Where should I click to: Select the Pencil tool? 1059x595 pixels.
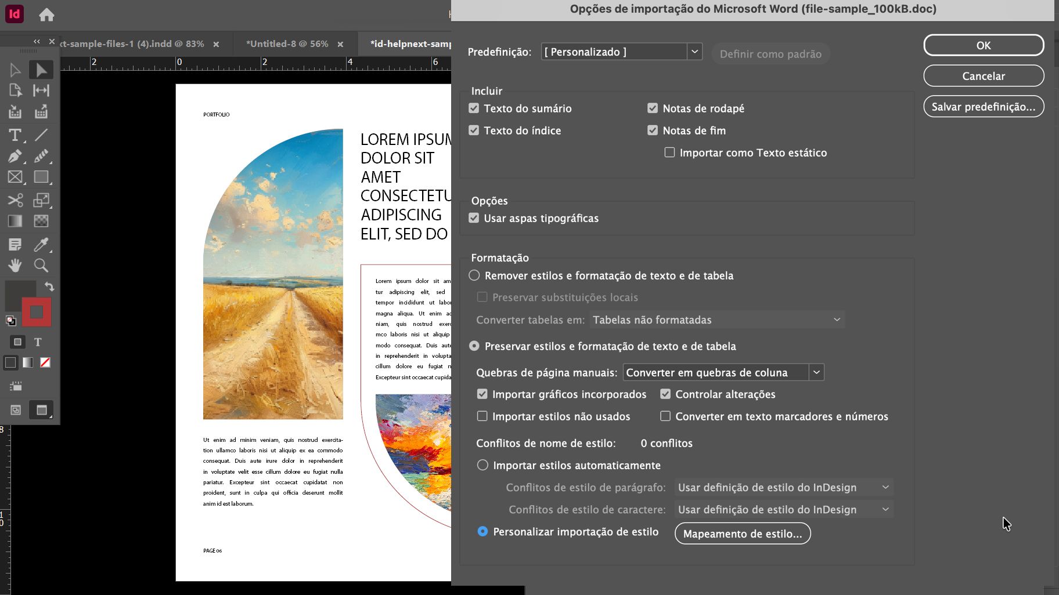tap(41, 156)
